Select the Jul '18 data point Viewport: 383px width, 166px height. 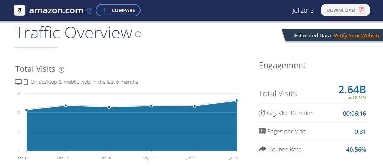236,100
